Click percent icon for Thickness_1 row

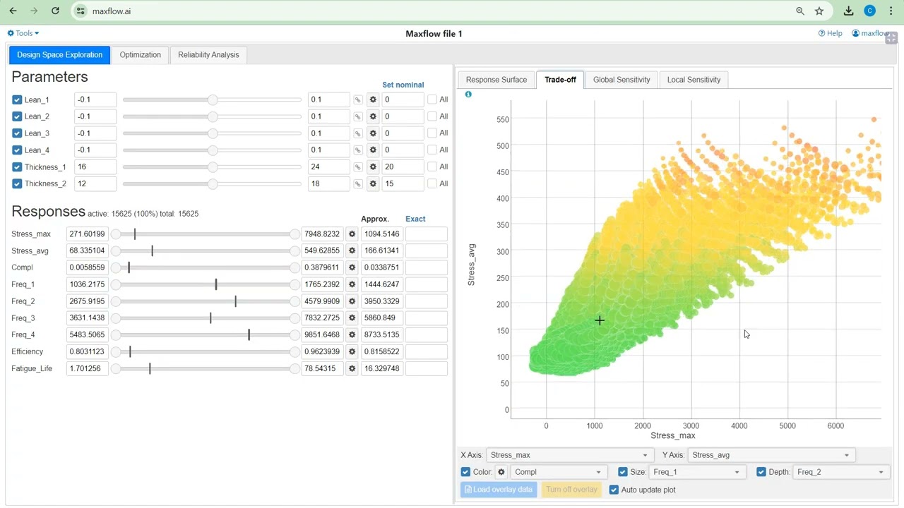pyautogui.click(x=358, y=167)
